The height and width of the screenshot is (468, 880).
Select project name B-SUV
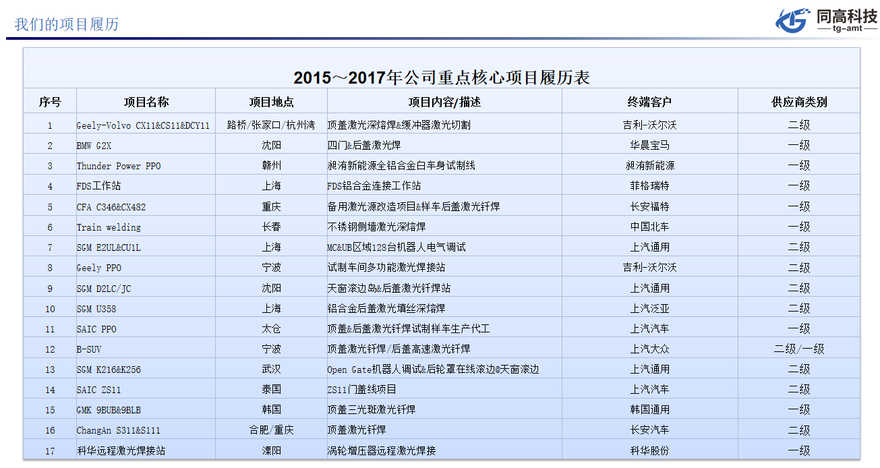(89, 349)
